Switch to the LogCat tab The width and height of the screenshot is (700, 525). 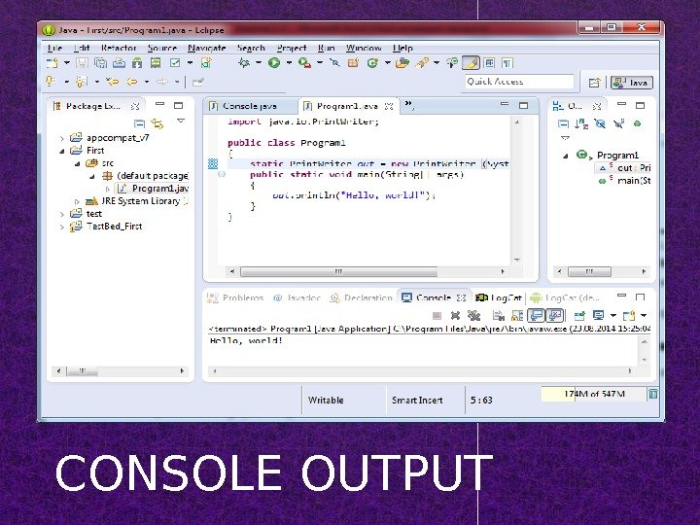[499, 297]
